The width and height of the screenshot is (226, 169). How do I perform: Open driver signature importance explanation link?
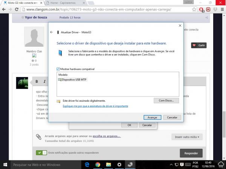click(x=95, y=106)
